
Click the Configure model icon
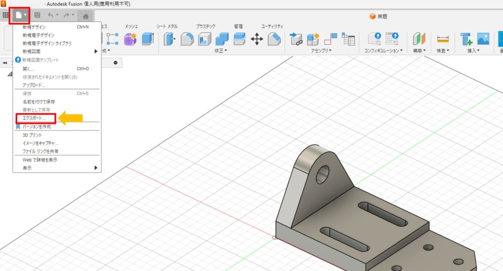click(375, 39)
